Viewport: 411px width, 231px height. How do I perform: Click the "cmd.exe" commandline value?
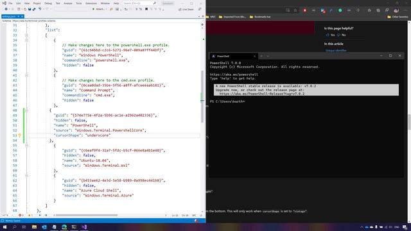point(104,96)
